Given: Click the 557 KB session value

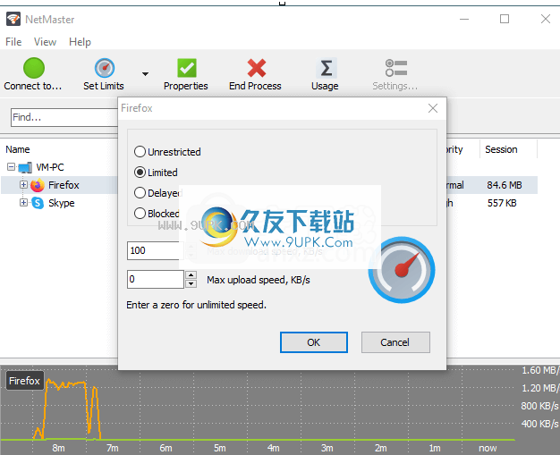Looking at the screenshot, I should click(x=502, y=203).
